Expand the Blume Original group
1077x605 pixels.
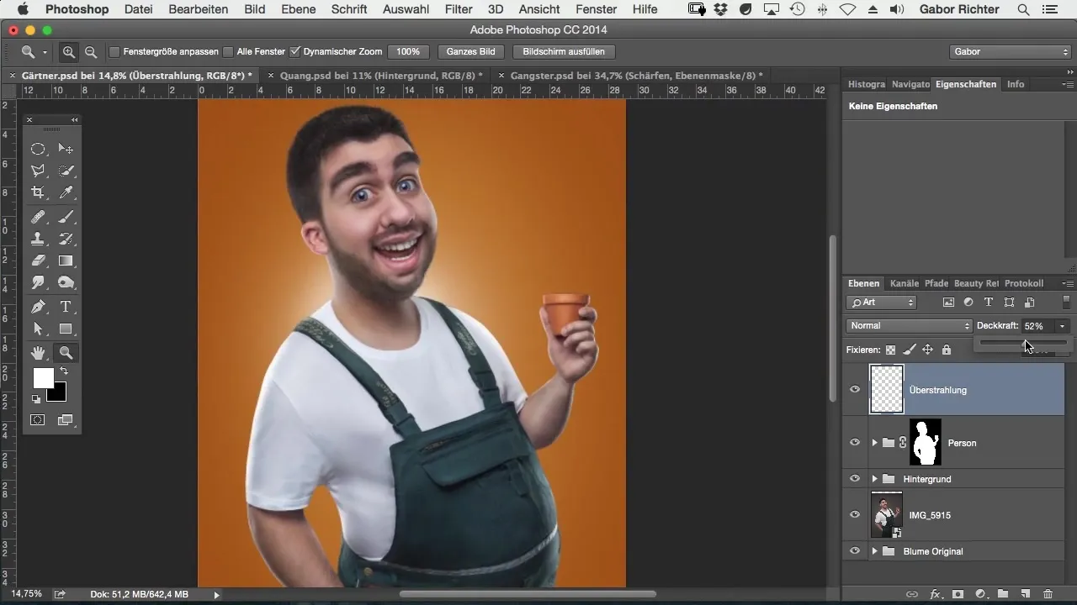874,551
